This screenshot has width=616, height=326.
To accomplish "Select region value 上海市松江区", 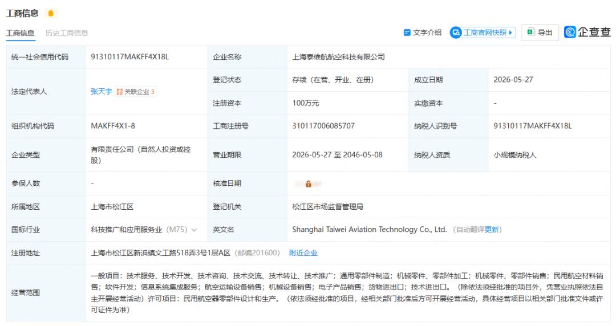I will coord(112,206).
